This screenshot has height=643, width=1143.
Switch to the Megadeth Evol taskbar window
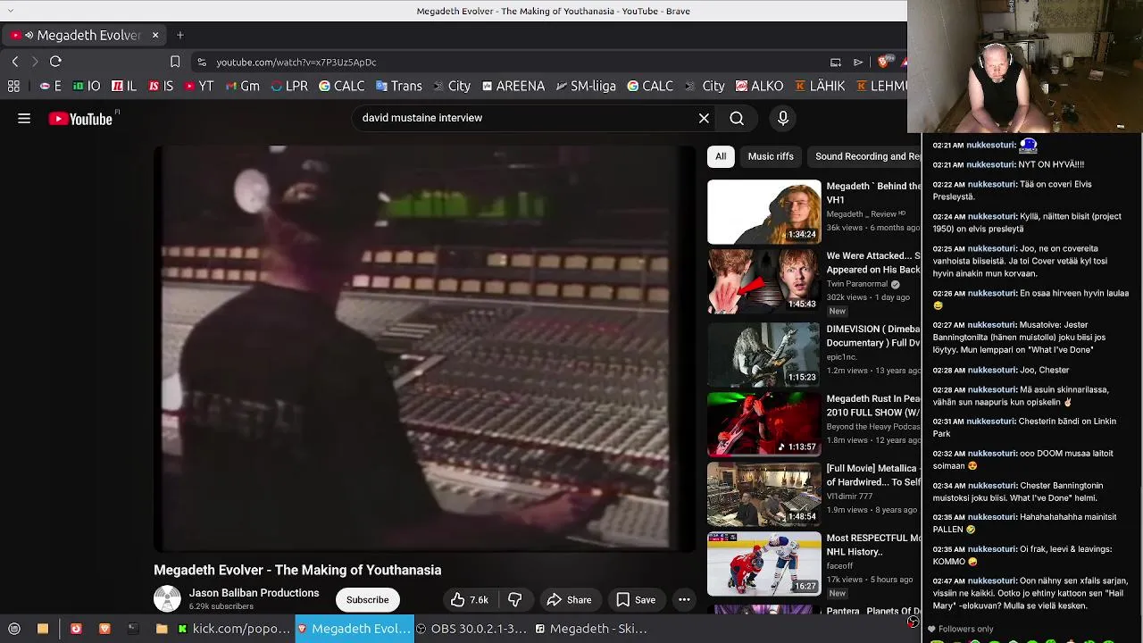[354, 629]
